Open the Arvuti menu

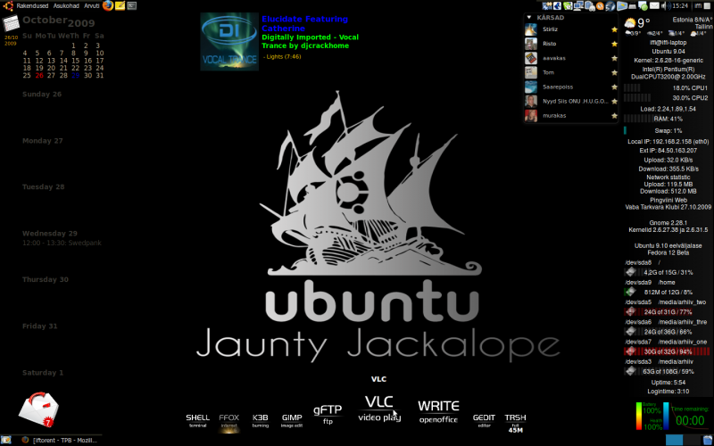[x=92, y=5]
